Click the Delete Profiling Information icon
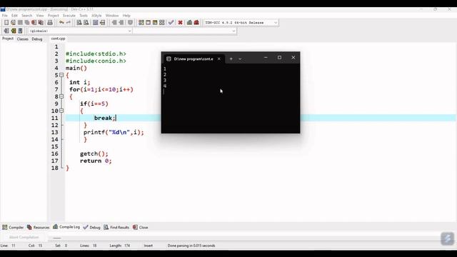The image size is (457, 257). point(196,22)
